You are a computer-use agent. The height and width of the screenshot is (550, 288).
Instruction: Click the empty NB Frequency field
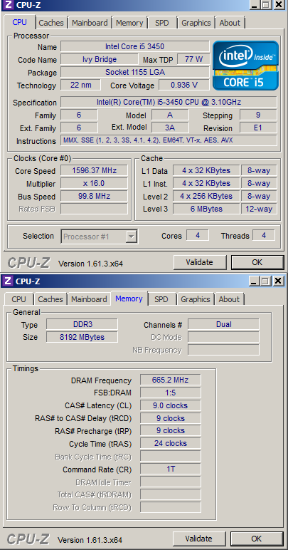[223, 350]
